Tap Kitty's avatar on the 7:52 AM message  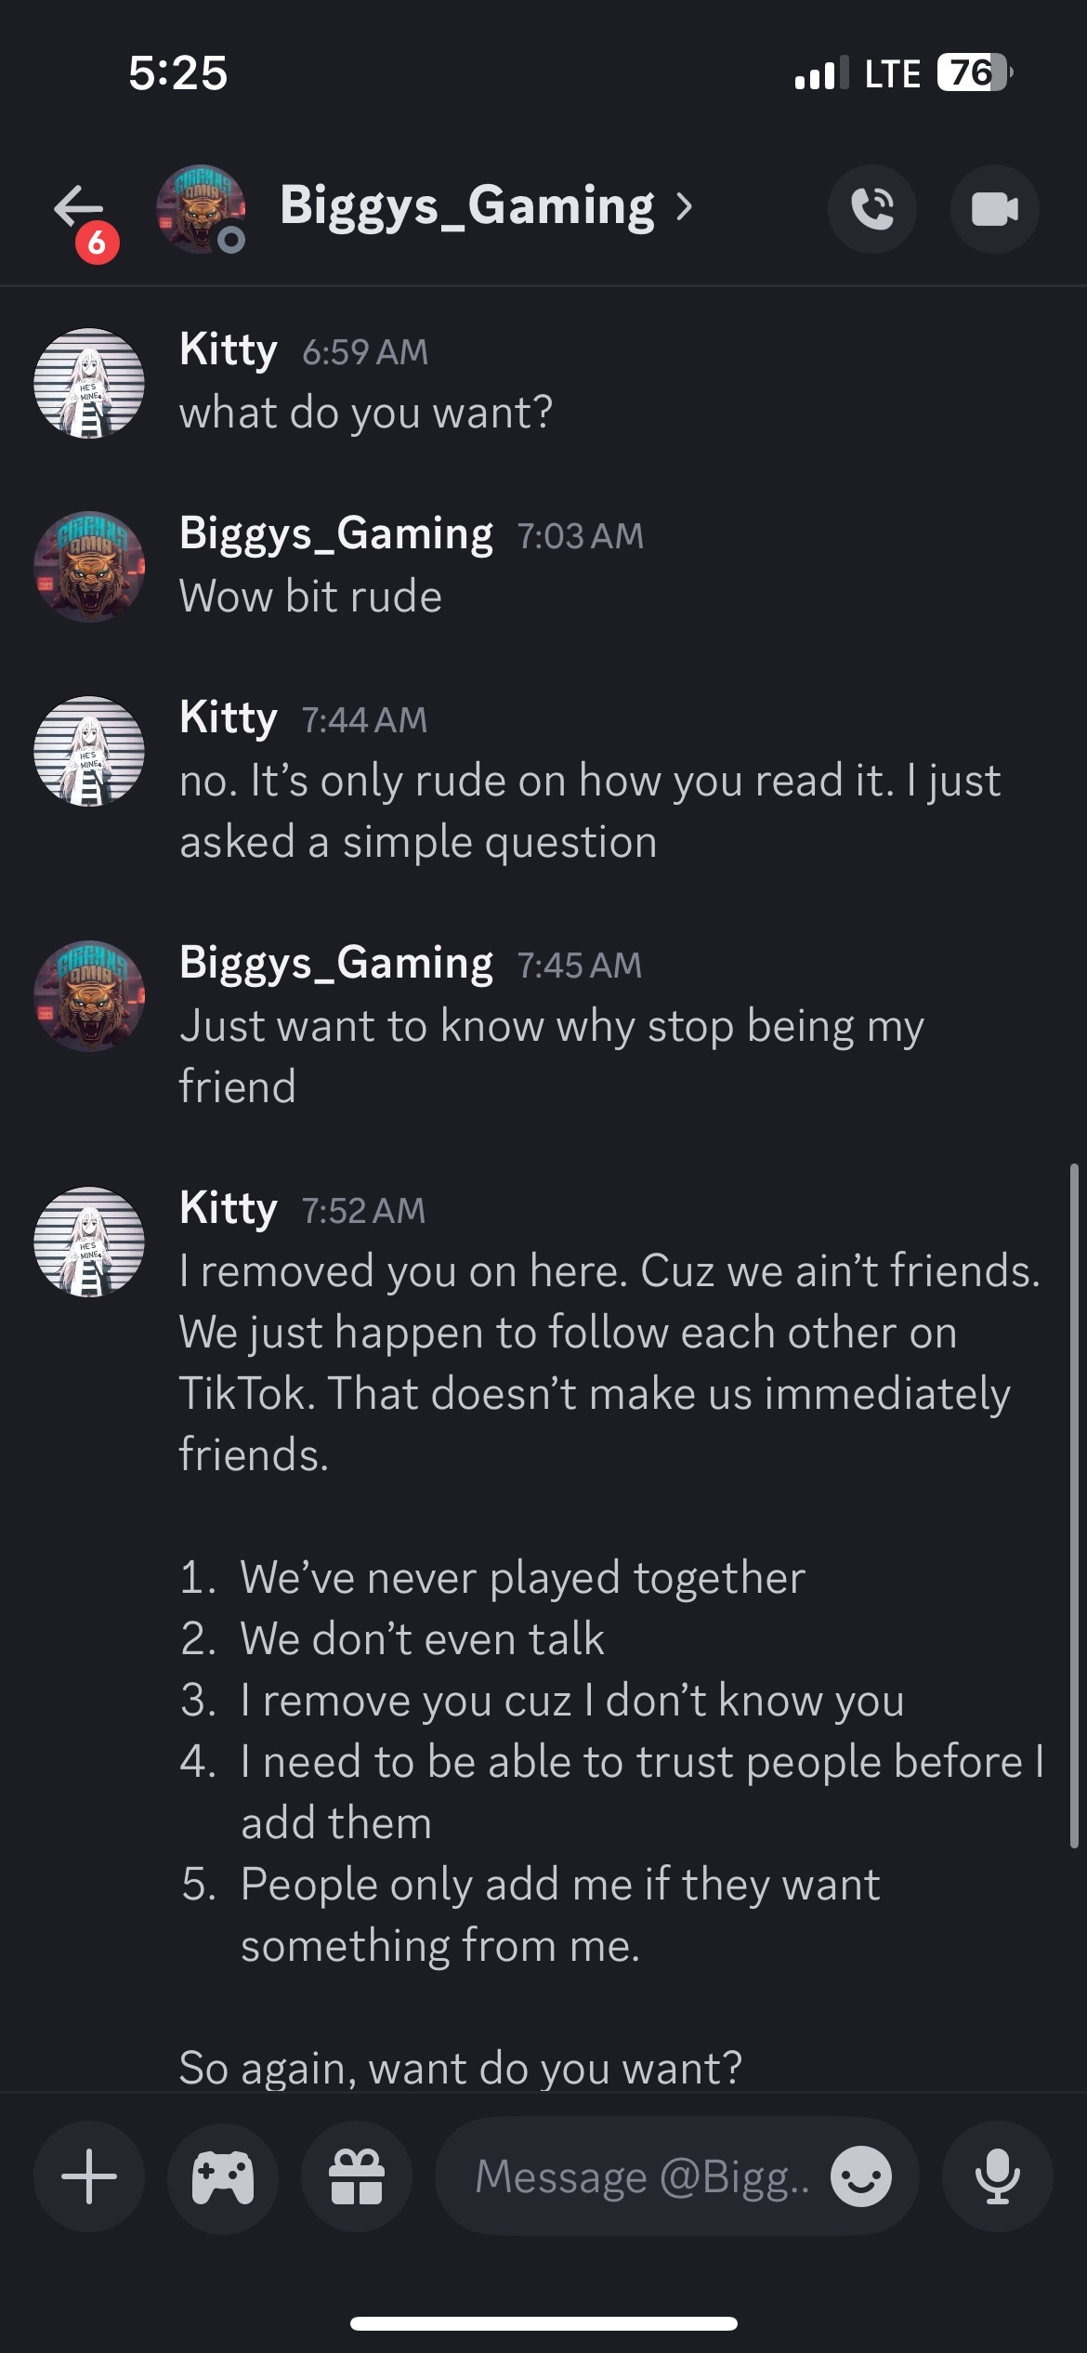89,1242
